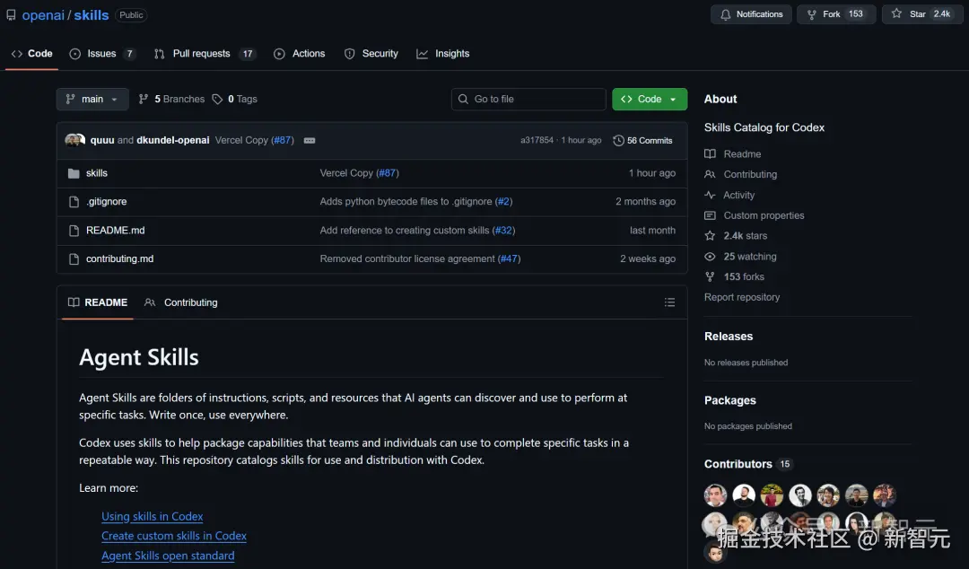Click the repository icon beside openai
Viewport: 969px width, 569px height.
click(11, 15)
